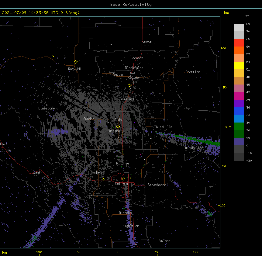Click the dBZ legend heading
This screenshot has width=262, height=256.
[246, 16]
